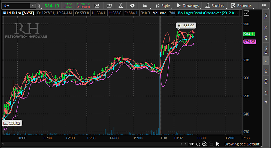Viewport: 271px width, 148px height.
Task: Expand the RH symbol dropdown arrow
Action: click(x=33, y=6)
